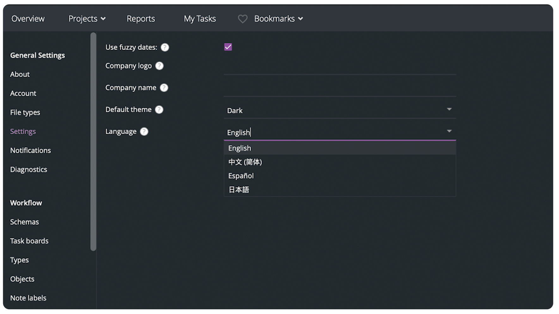Click the Workflow heading in sidebar
The height and width of the screenshot is (314, 559).
click(x=26, y=203)
